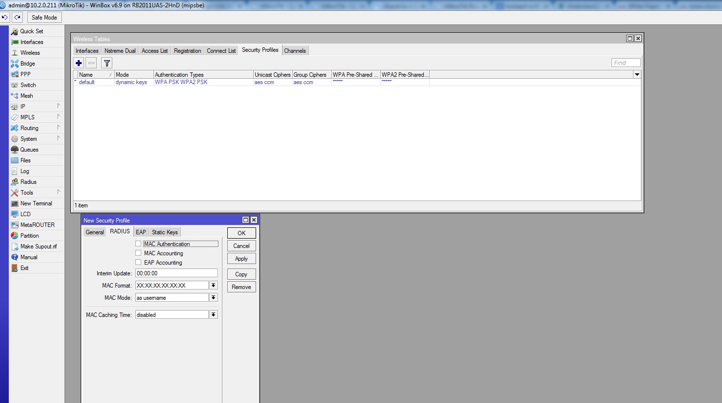The height and width of the screenshot is (403, 722).
Task: Click the Interim Update field
Action: click(x=176, y=273)
